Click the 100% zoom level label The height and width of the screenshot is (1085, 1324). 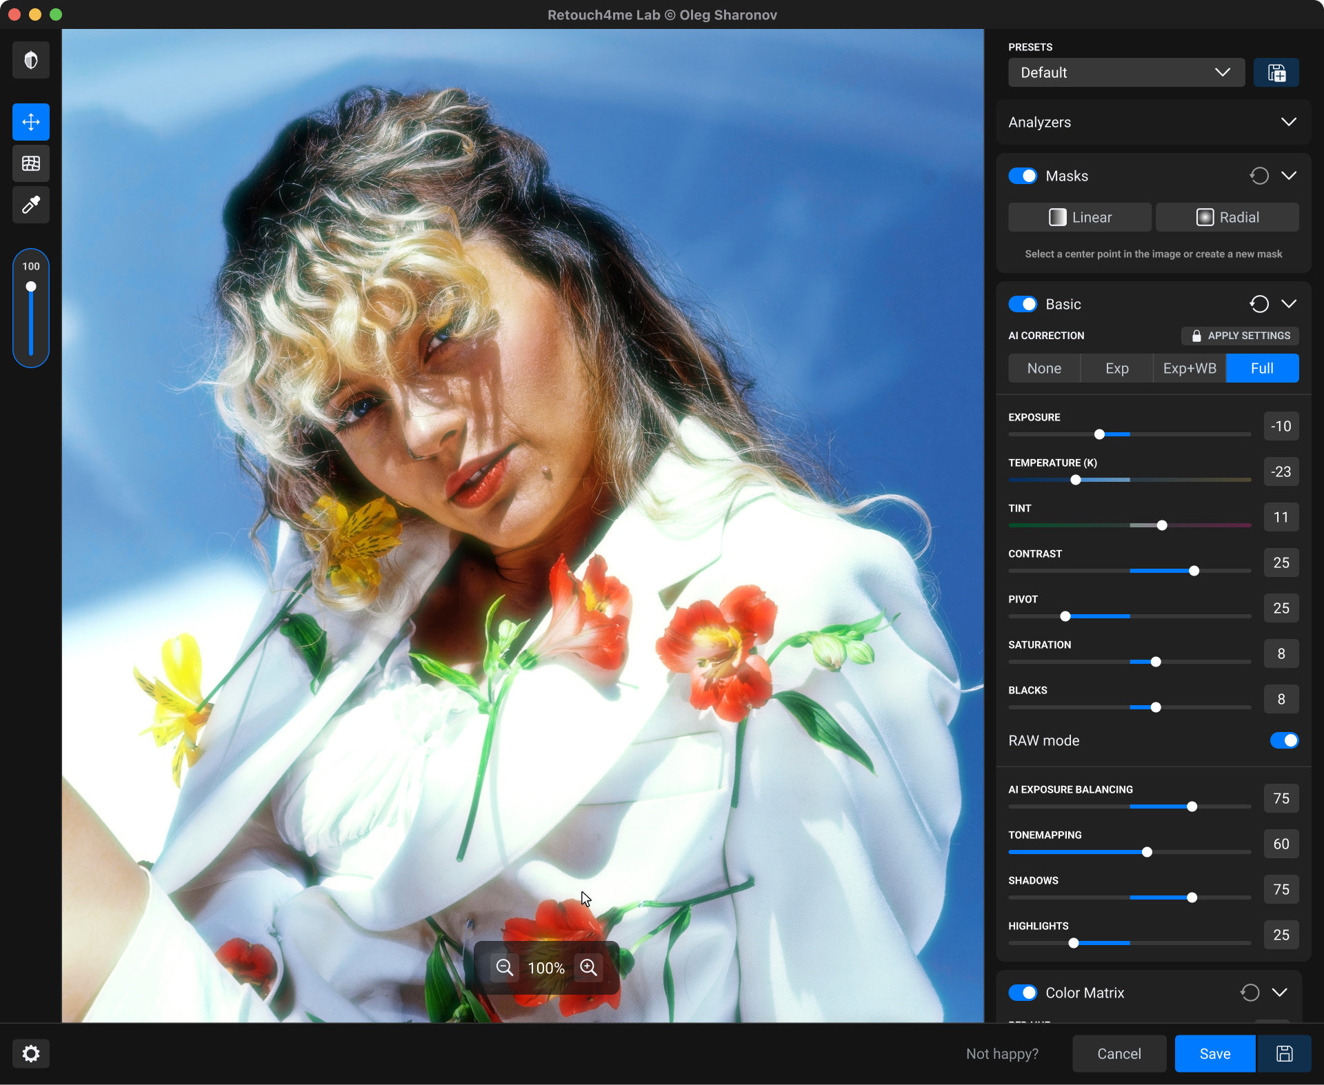coord(546,968)
